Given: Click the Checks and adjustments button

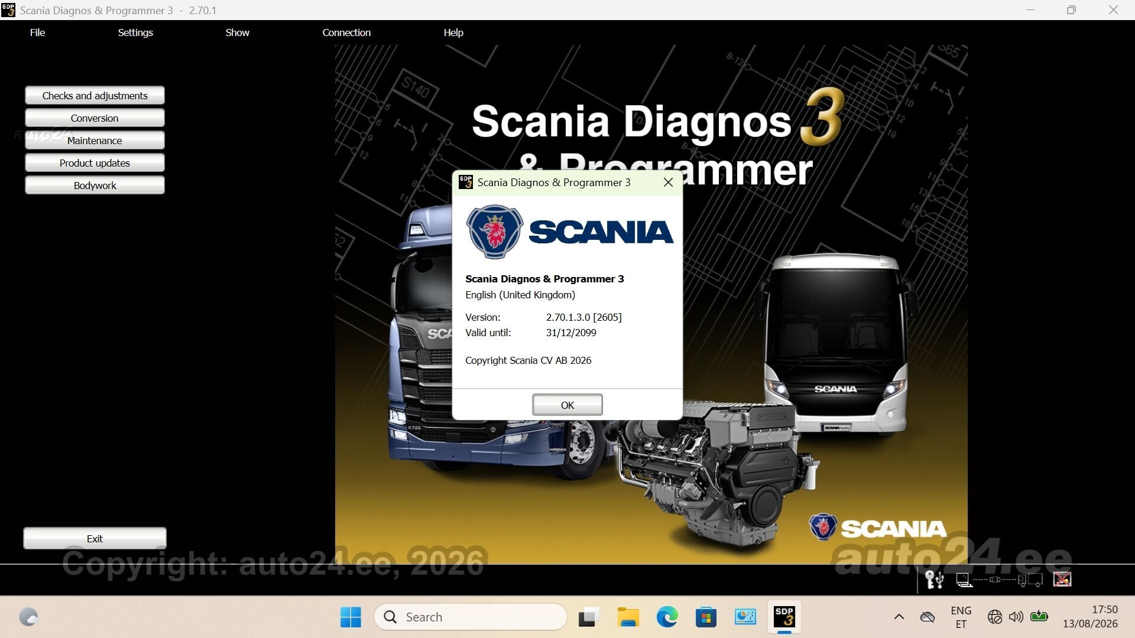Looking at the screenshot, I should (95, 96).
